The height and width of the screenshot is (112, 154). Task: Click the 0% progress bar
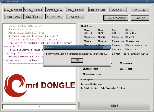39,106
